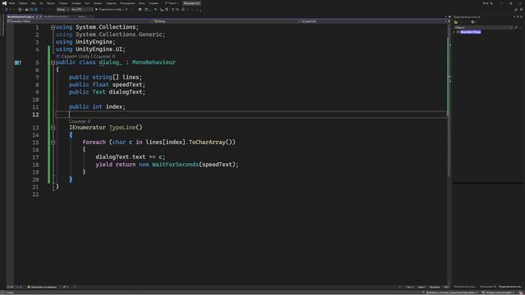This screenshot has height=295, width=525.
Task: Click Добавить в систему управления версиями
Action: tap(450, 293)
